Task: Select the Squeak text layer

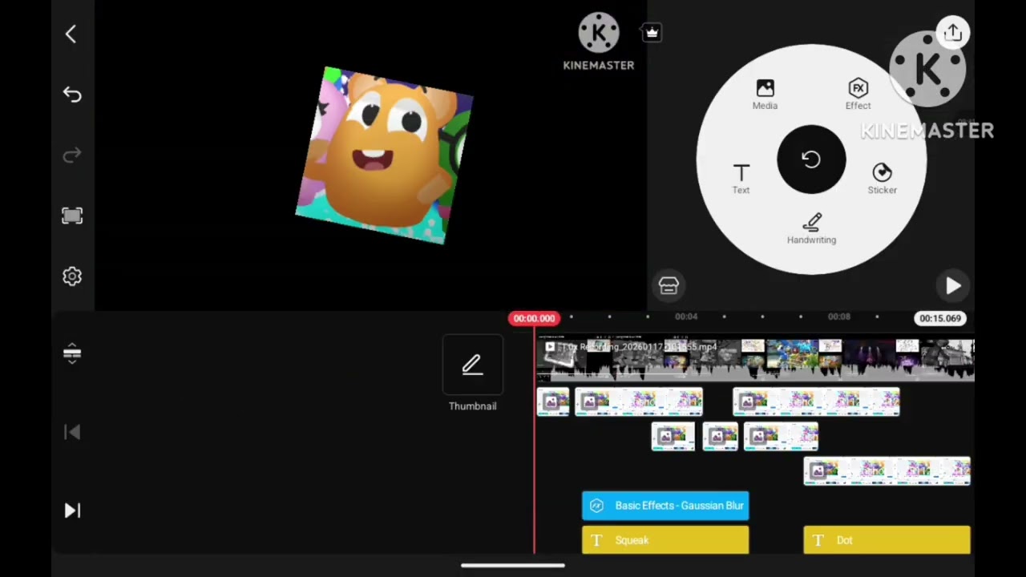Action: point(665,540)
